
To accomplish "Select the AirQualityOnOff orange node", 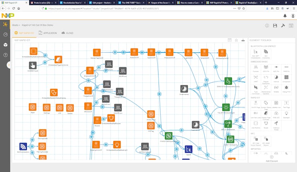I will point(222,53).
